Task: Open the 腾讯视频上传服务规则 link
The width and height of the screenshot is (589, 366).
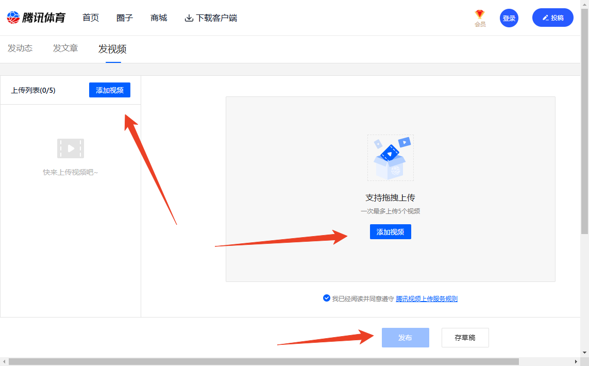Action: click(427, 299)
